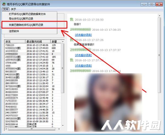Select group row dated 2016-10-13 10:32:04

pyautogui.click(x=32, y=86)
